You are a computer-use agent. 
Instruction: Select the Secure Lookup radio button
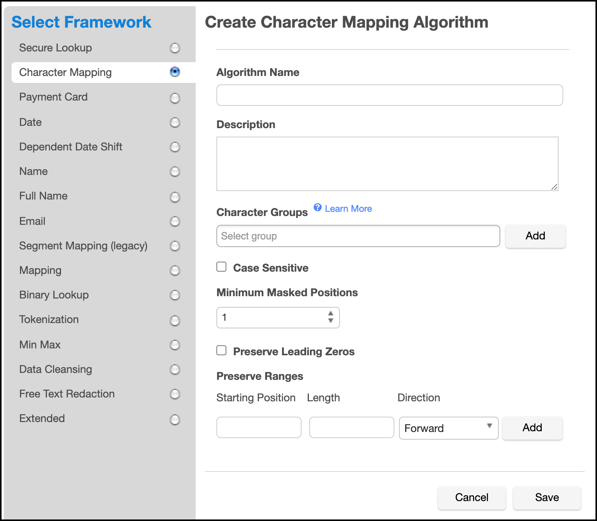click(x=175, y=48)
